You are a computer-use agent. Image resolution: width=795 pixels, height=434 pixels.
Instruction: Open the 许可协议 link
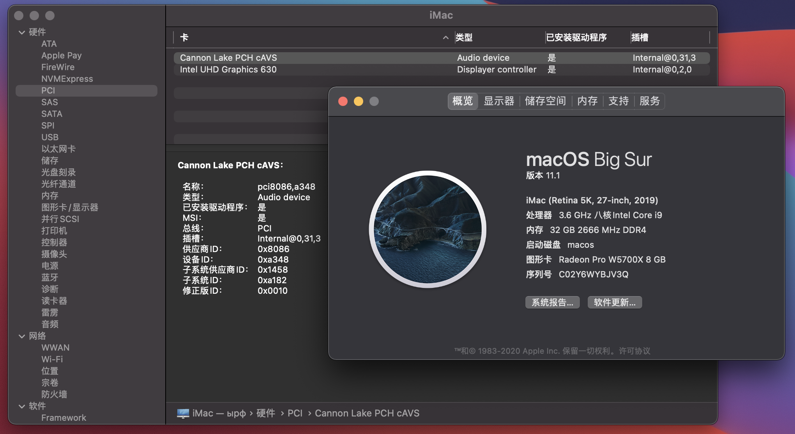click(634, 351)
